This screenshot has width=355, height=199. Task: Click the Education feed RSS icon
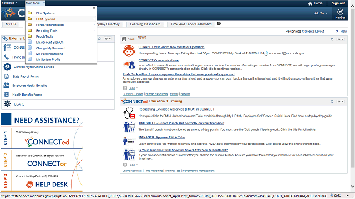[x=125, y=165]
